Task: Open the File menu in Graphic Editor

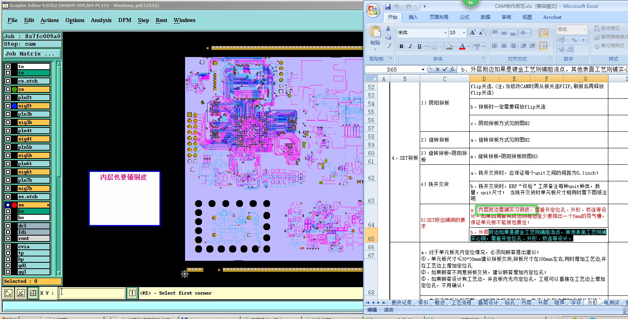Action: pyautogui.click(x=13, y=20)
